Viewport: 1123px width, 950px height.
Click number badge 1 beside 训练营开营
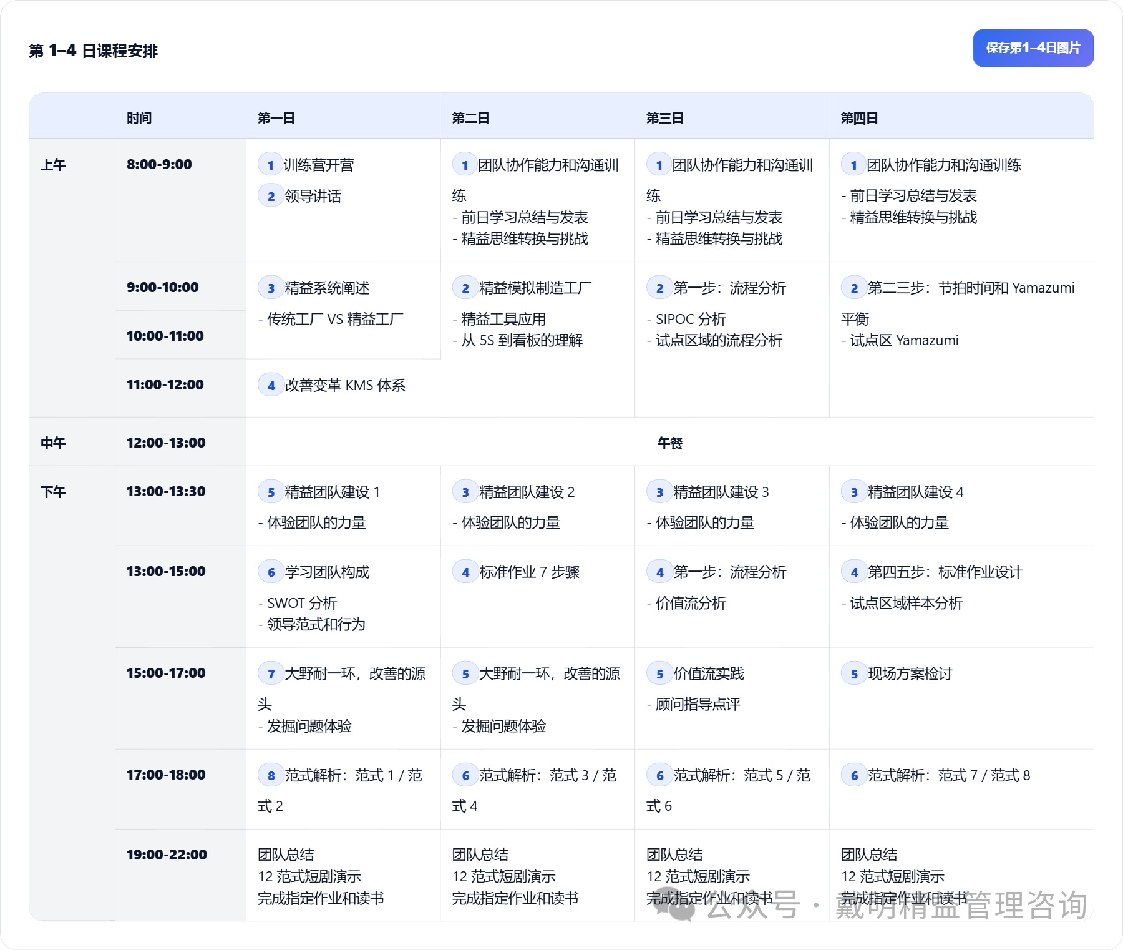pyautogui.click(x=270, y=165)
